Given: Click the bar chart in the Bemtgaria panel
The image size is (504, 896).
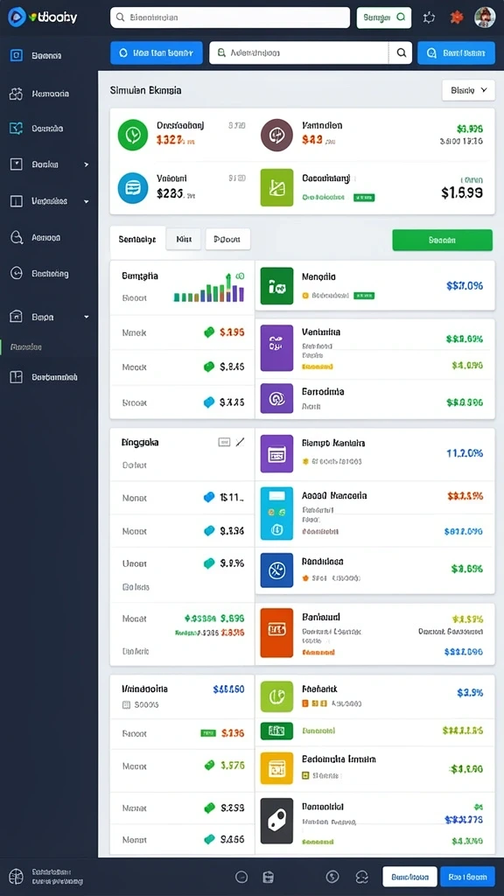Looking at the screenshot, I should pyautogui.click(x=209, y=287).
